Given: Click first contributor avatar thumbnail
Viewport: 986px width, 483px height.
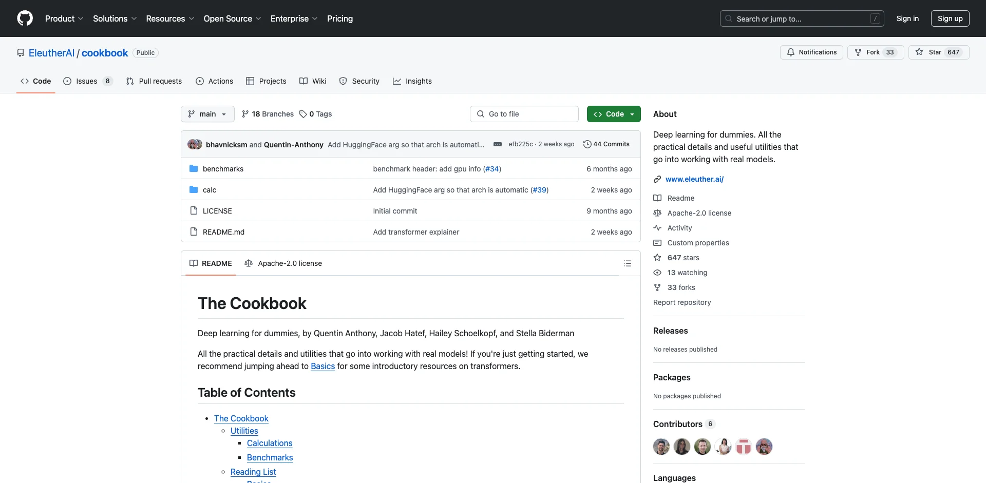Looking at the screenshot, I should tap(661, 447).
